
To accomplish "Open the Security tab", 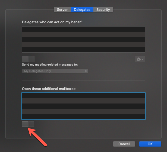I will 103,9.
